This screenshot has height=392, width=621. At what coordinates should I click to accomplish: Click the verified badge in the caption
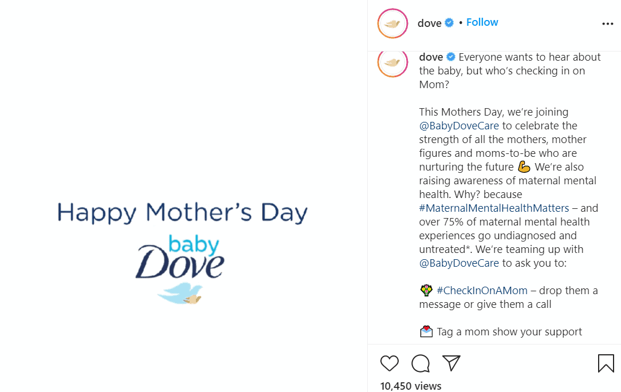coord(451,57)
